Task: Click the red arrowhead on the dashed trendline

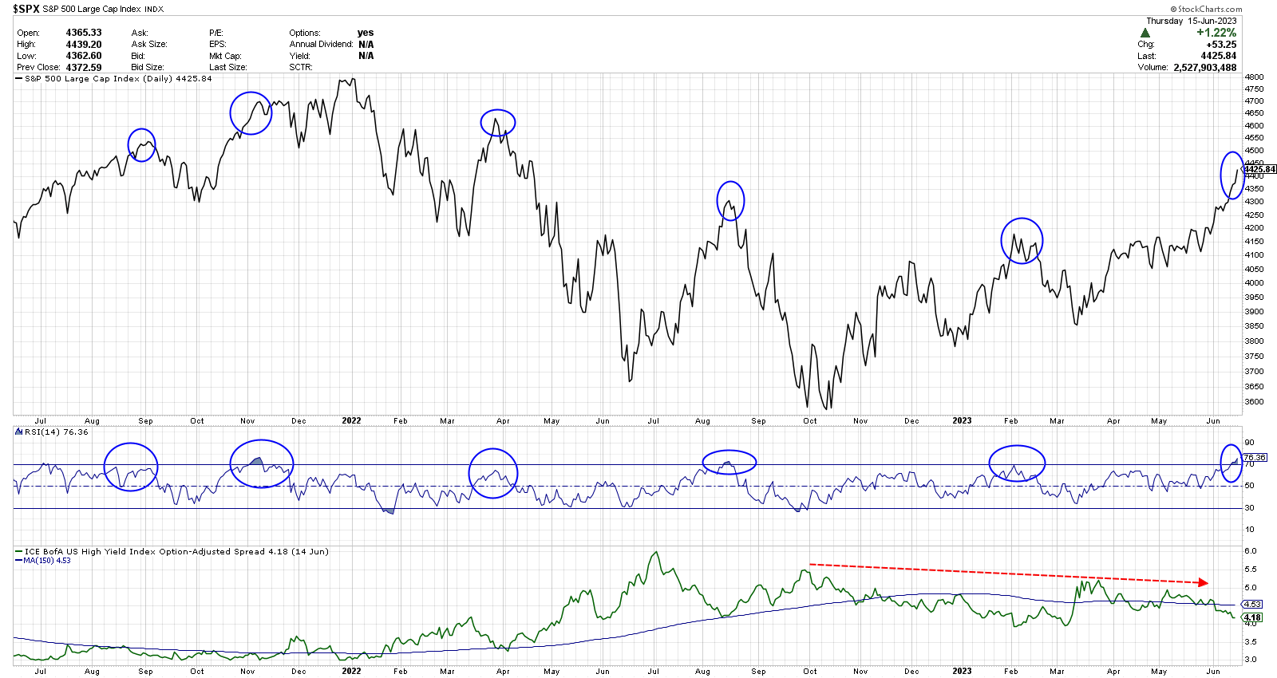Action: click(1204, 583)
